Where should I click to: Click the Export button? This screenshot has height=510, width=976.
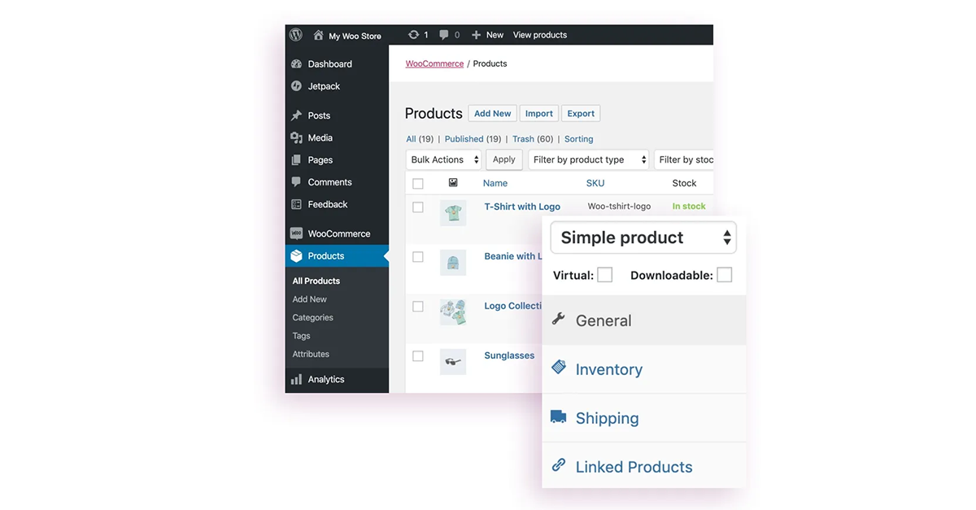[x=580, y=113]
